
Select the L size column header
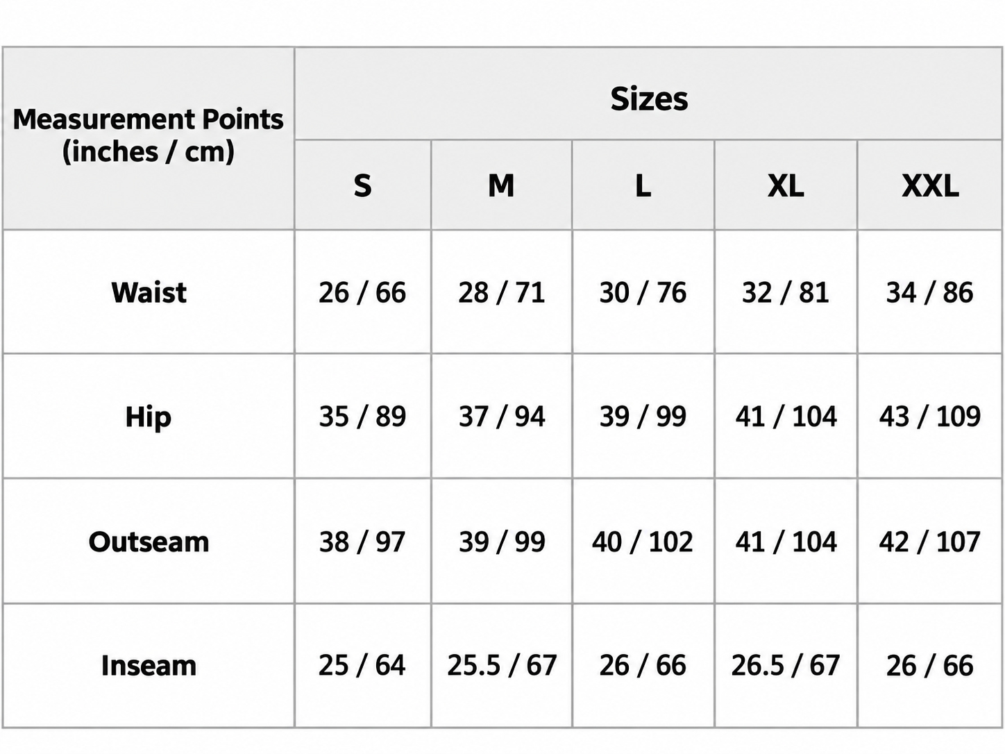(643, 185)
